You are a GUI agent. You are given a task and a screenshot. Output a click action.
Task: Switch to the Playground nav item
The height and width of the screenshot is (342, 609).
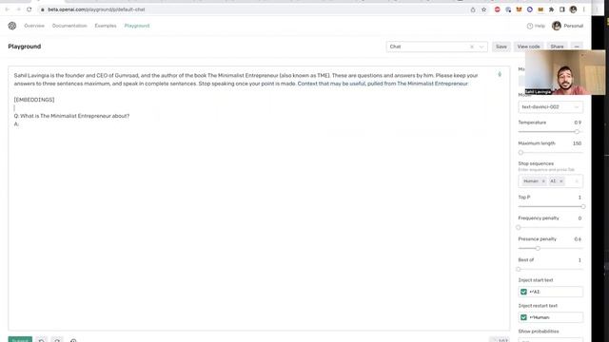click(x=137, y=26)
